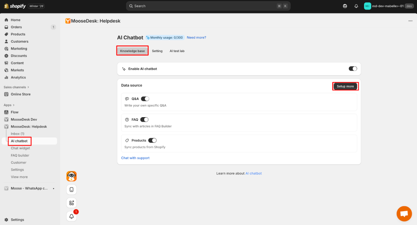Click the orange robot chatbot icon
Viewport: 417px width, 225px height.
(x=72, y=176)
